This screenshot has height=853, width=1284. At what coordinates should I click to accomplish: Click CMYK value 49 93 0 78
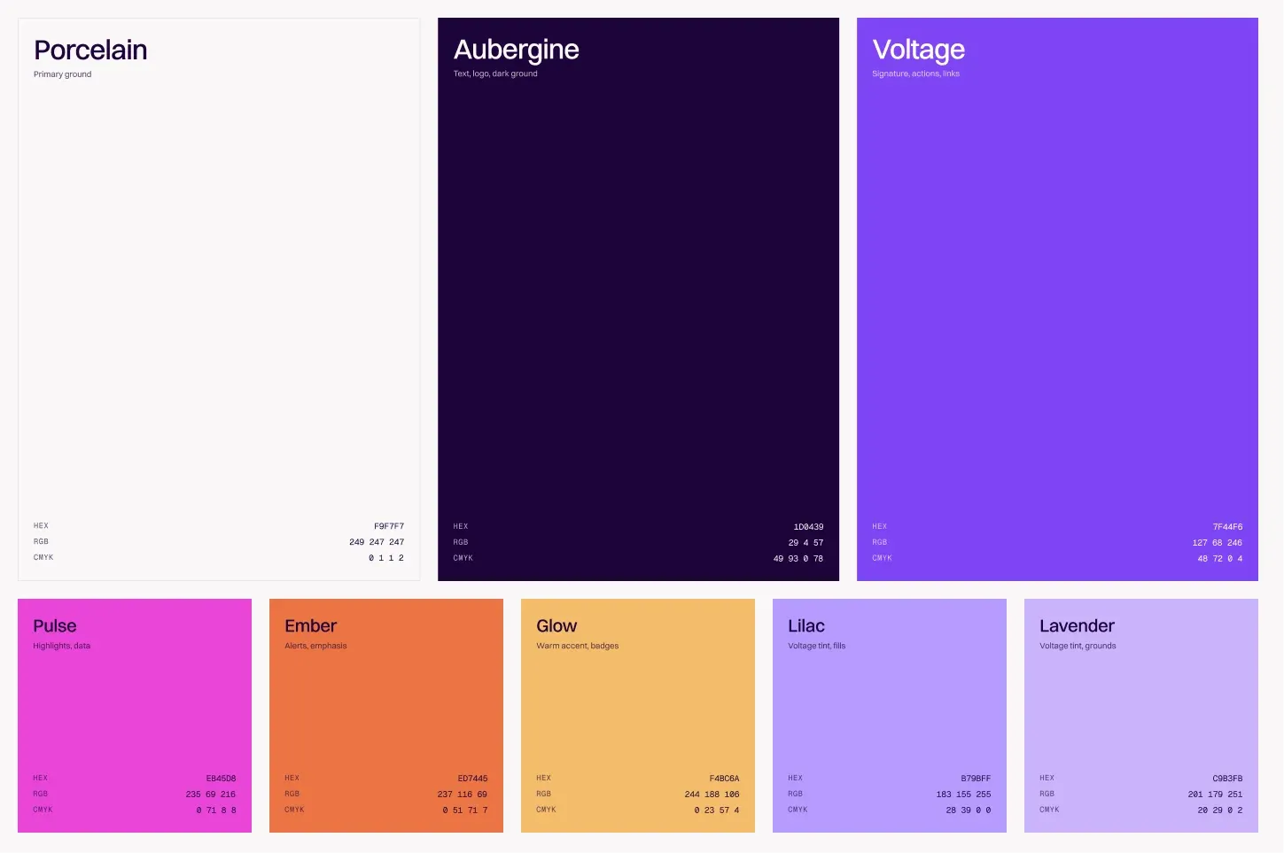[798, 559]
